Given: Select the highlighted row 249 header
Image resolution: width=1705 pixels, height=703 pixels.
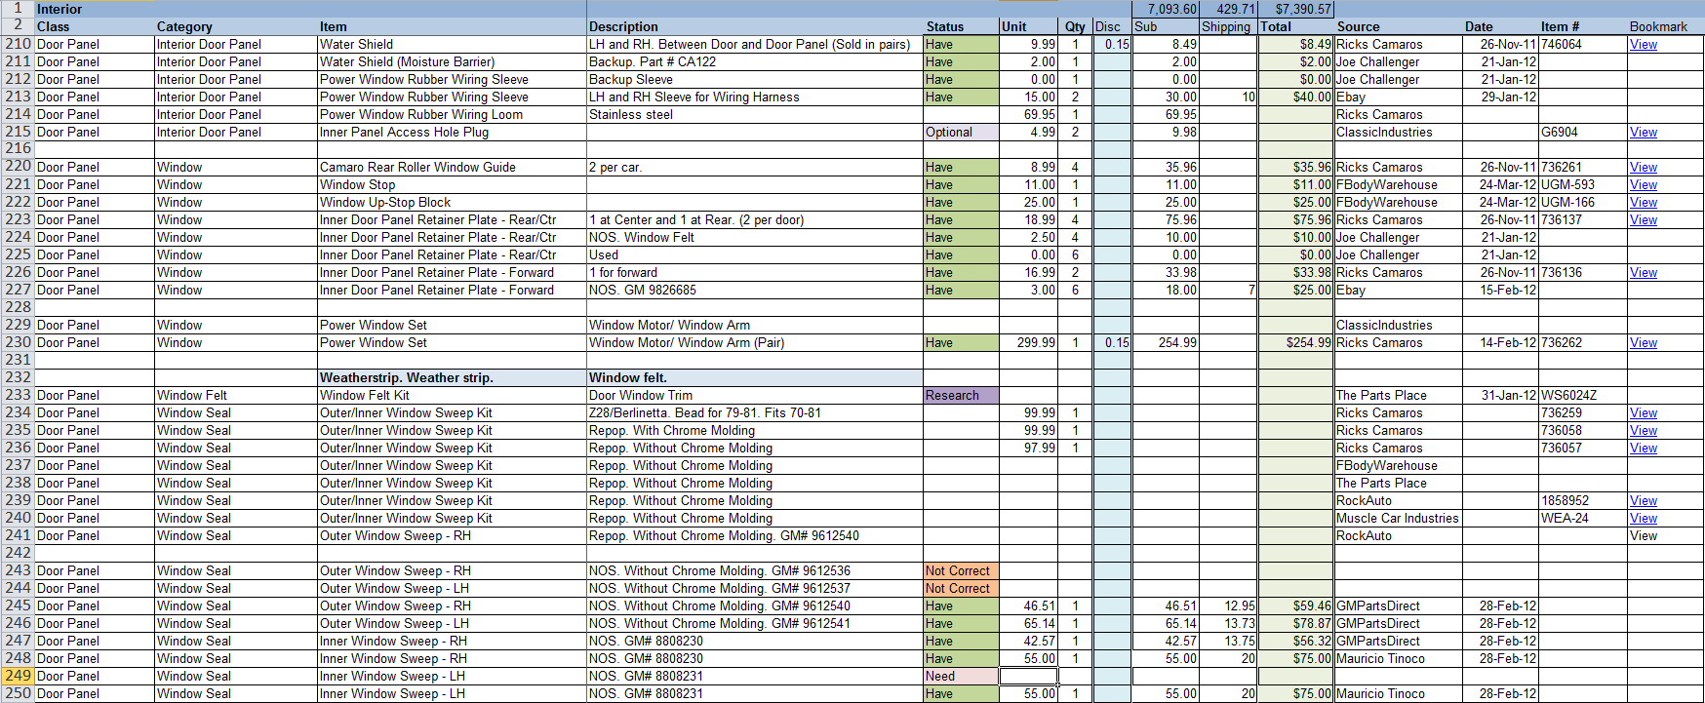Looking at the screenshot, I should point(18,676).
